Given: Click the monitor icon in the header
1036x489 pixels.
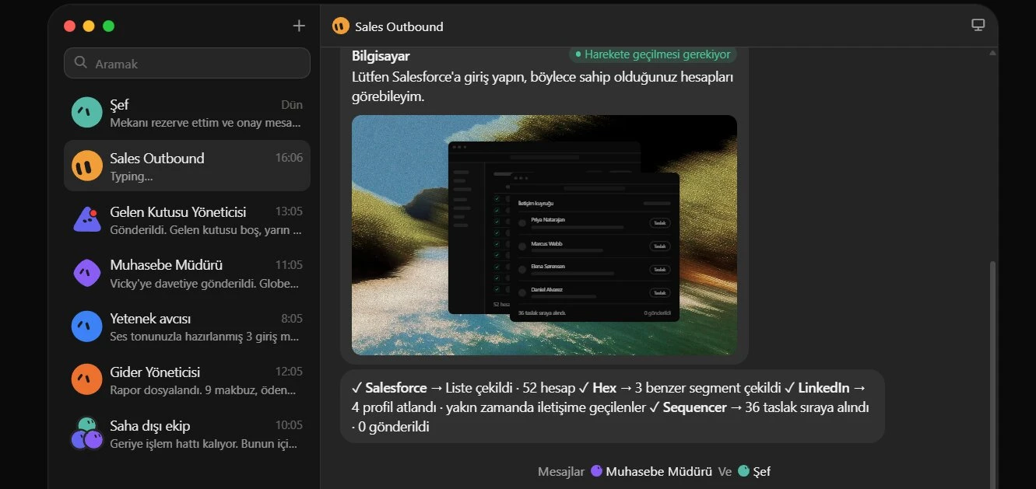Looking at the screenshot, I should [x=978, y=25].
